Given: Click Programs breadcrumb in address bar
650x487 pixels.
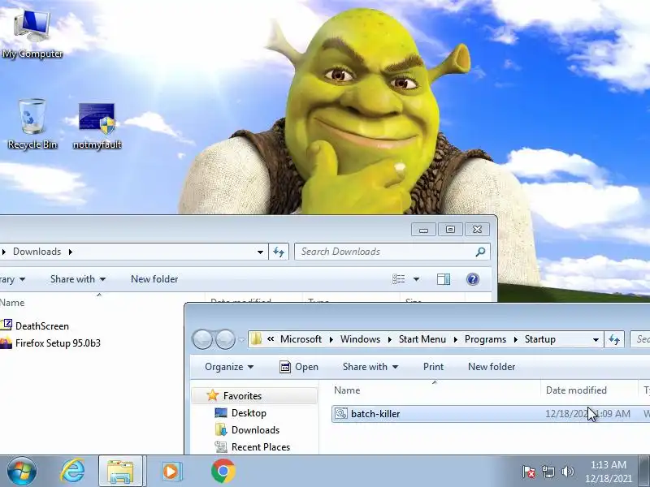Looking at the screenshot, I should 485,339.
